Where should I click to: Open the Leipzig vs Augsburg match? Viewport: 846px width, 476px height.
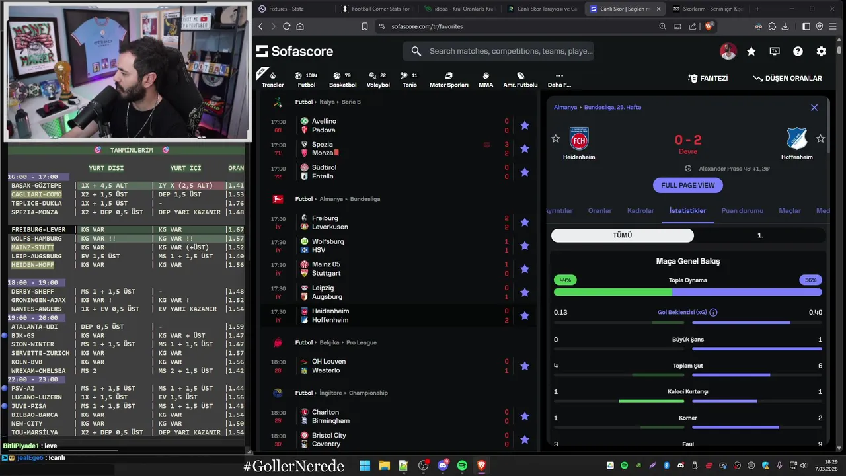coord(399,292)
